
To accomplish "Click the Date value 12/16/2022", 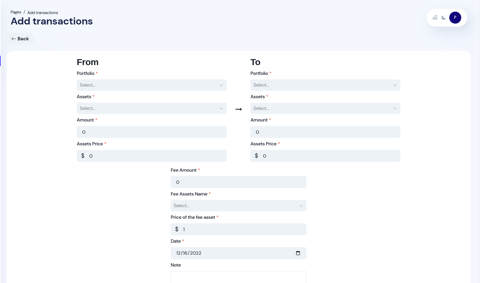I will (x=188, y=253).
